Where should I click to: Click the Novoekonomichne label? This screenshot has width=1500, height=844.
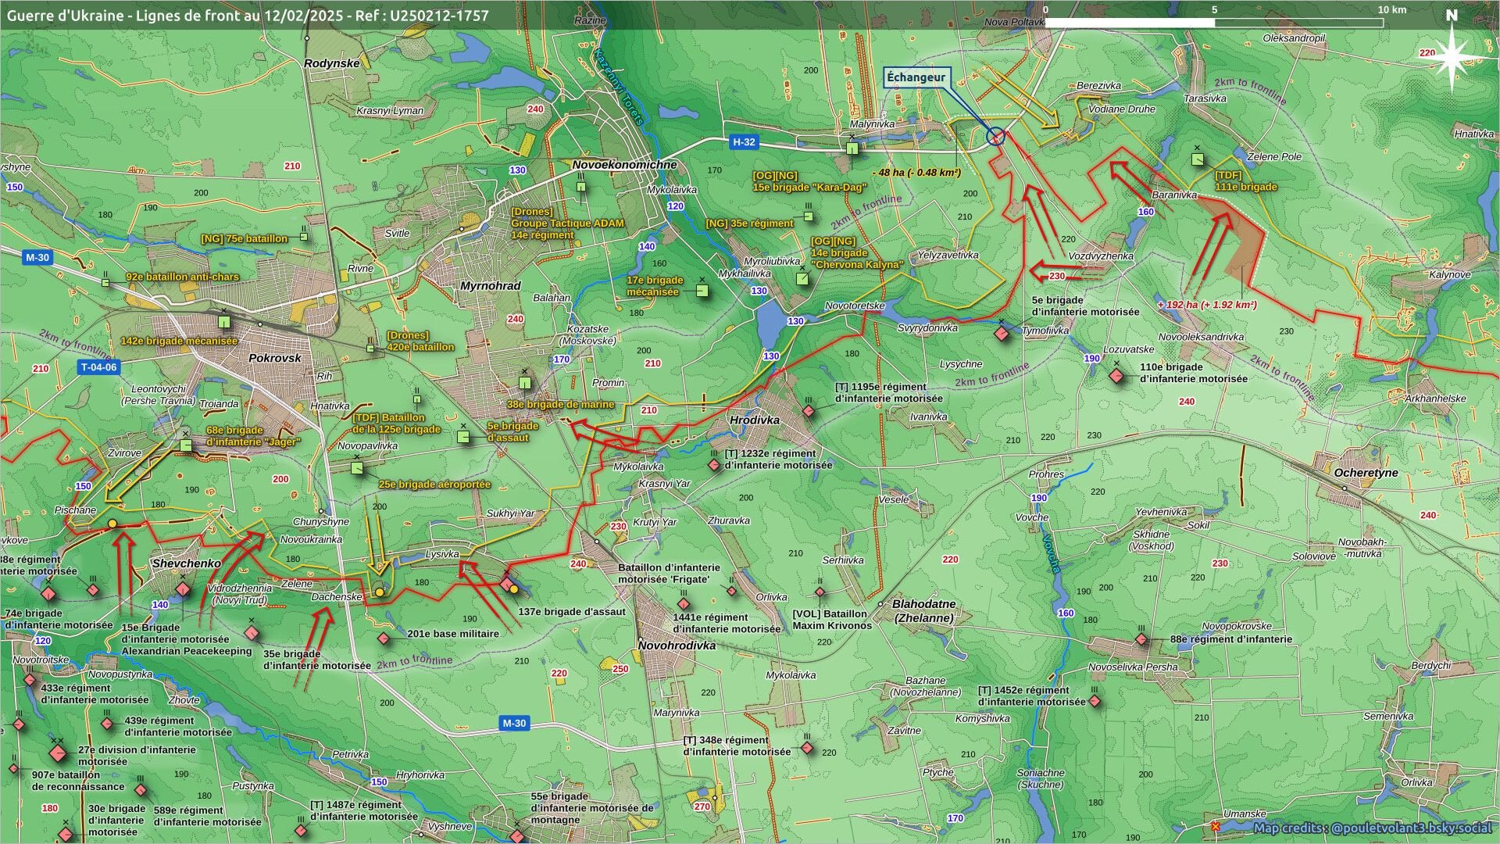click(x=624, y=165)
